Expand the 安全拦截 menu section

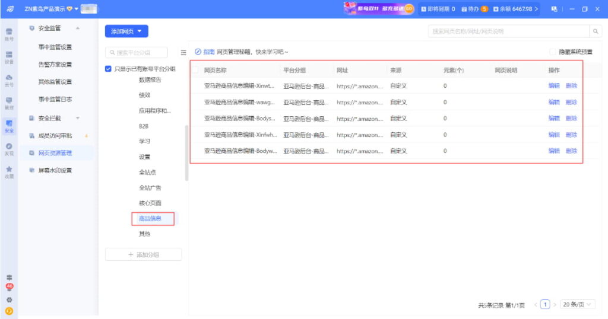78,118
